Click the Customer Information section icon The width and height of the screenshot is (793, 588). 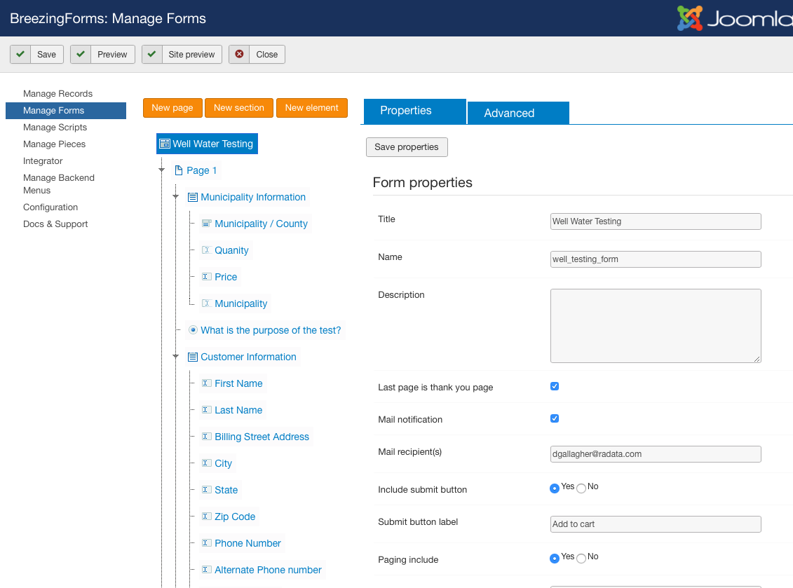(x=192, y=357)
